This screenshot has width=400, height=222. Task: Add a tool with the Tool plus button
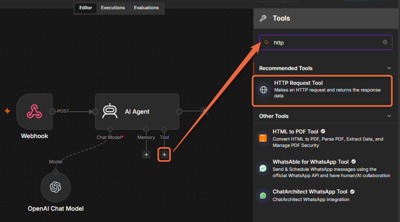tap(164, 154)
